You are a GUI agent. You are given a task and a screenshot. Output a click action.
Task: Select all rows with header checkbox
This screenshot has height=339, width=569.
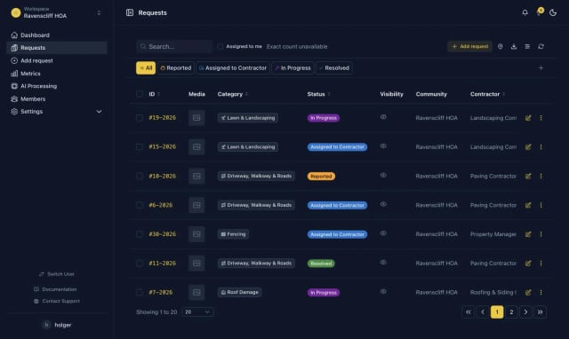[140, 94]
